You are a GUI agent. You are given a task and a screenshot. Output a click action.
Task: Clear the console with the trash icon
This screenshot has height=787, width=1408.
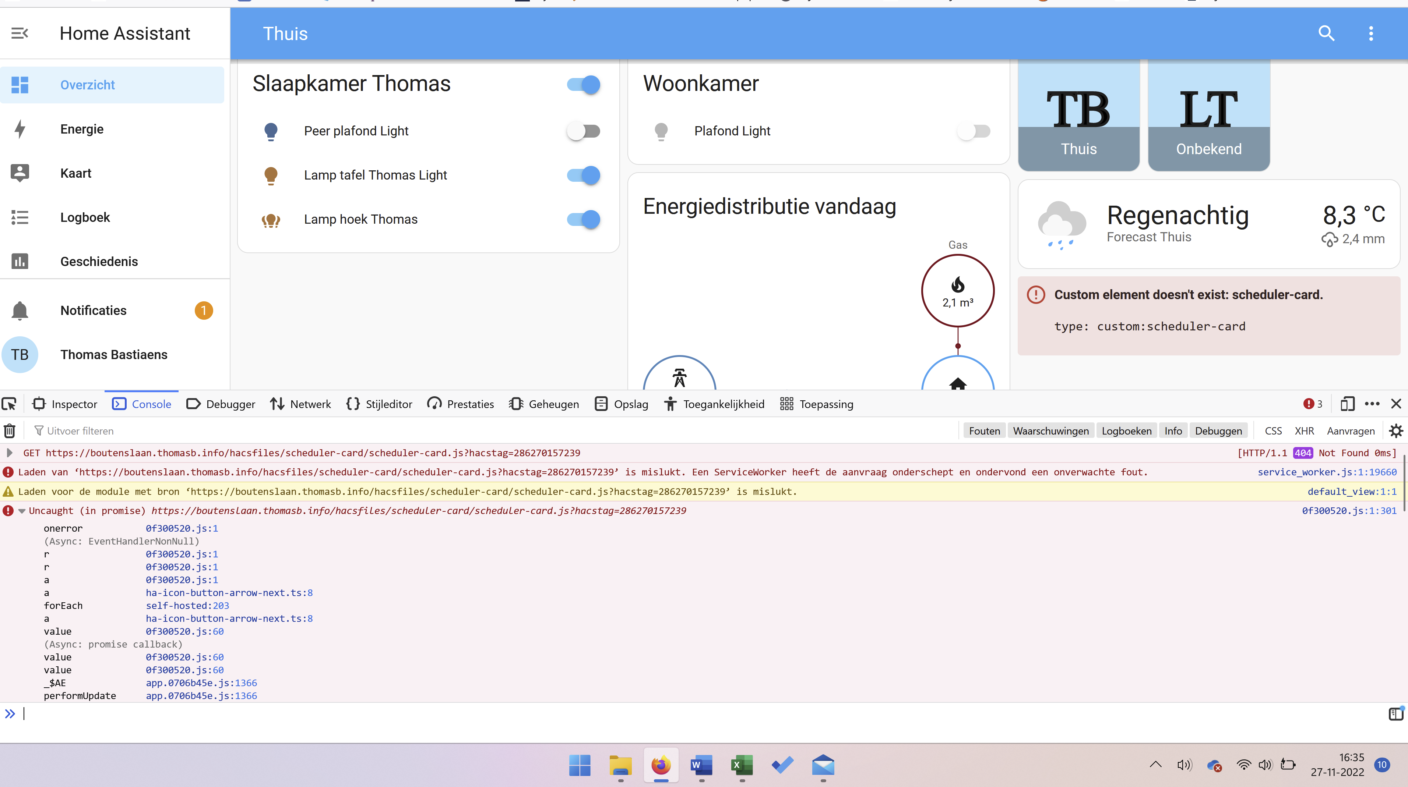tap(9, 430)
